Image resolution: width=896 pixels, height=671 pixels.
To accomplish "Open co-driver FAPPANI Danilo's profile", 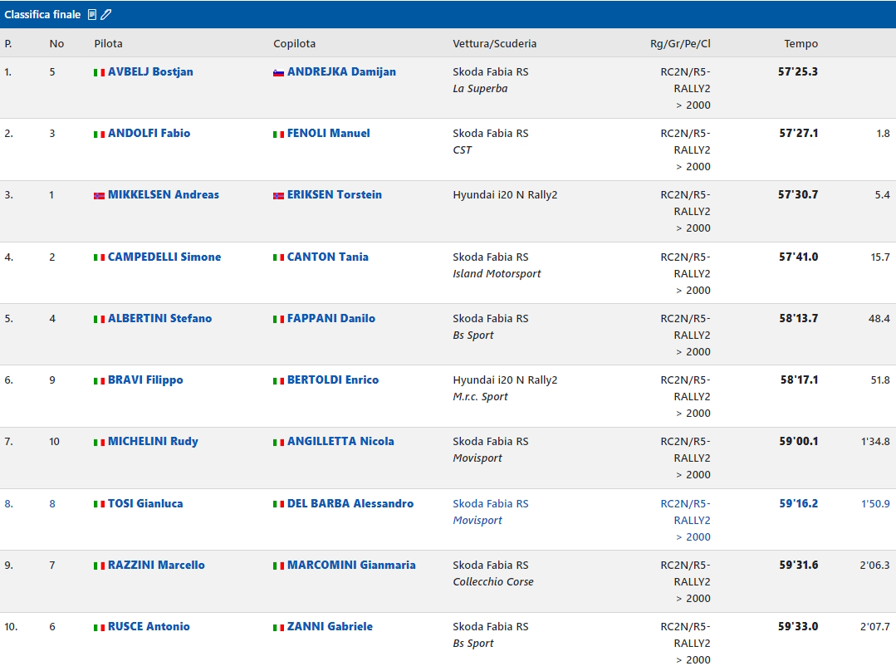I will pyautogui.click(x=330, y=319).
